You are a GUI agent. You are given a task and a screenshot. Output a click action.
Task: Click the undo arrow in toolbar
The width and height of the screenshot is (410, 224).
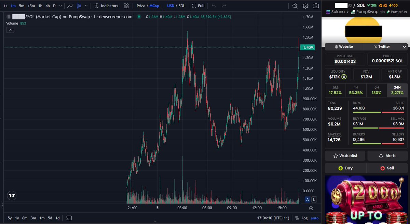point(214,6)
